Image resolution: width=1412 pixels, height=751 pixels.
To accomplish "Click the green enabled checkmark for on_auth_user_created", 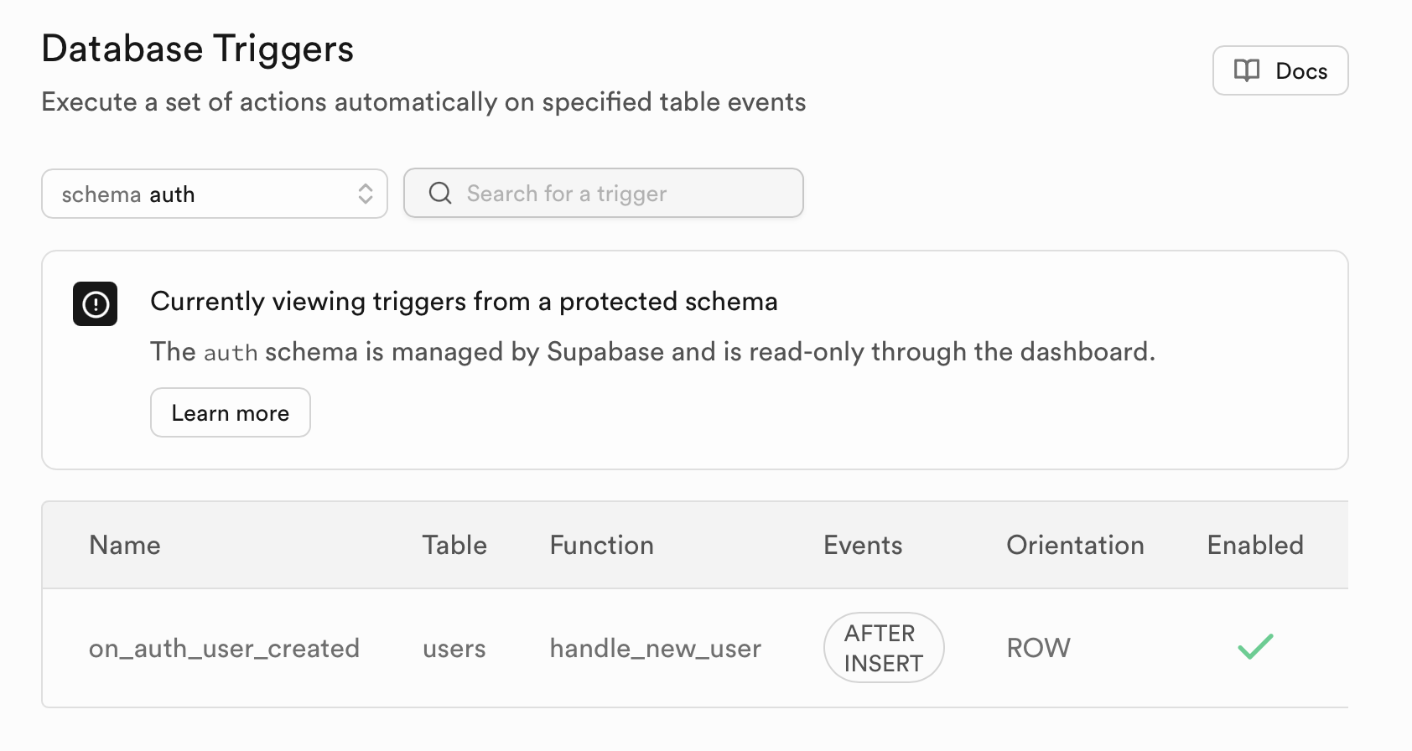I will click(x=1255, y=647).
